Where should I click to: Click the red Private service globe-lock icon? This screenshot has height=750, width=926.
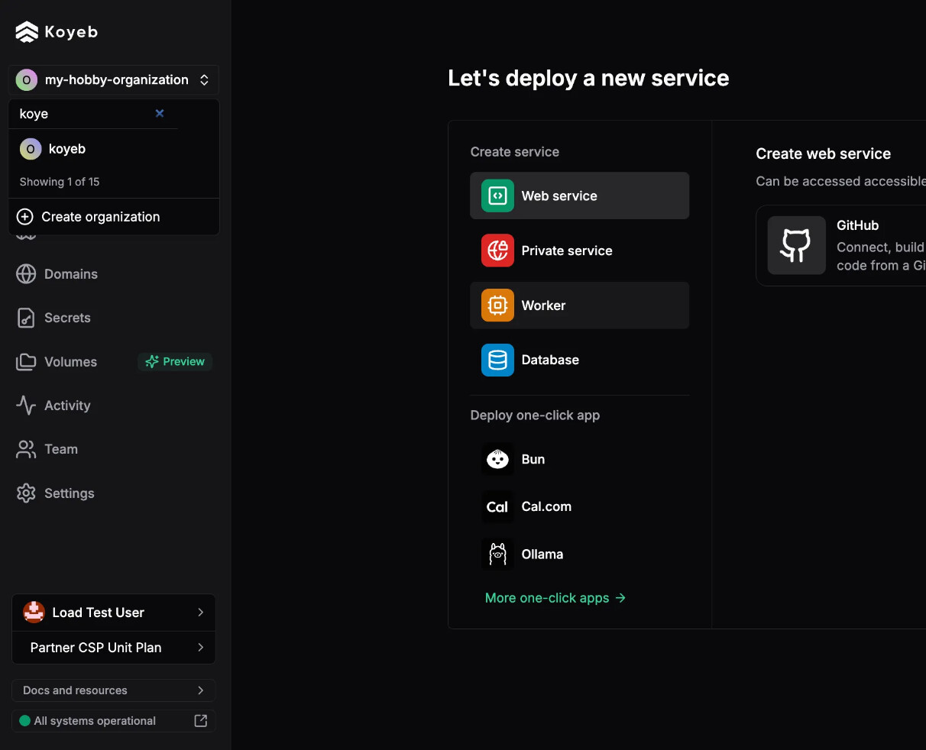(497, 251)
